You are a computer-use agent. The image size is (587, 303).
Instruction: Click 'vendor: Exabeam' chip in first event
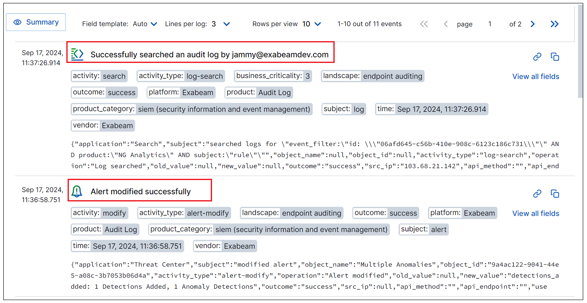pyautogui.click(x=103, y=125)
